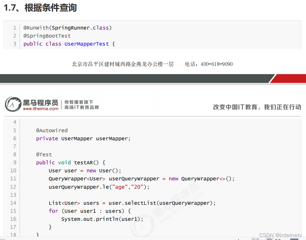Click the "List<User> users = user.selectList" line
The height and width of the screenshot is (240, 306).
click(132, 203)
